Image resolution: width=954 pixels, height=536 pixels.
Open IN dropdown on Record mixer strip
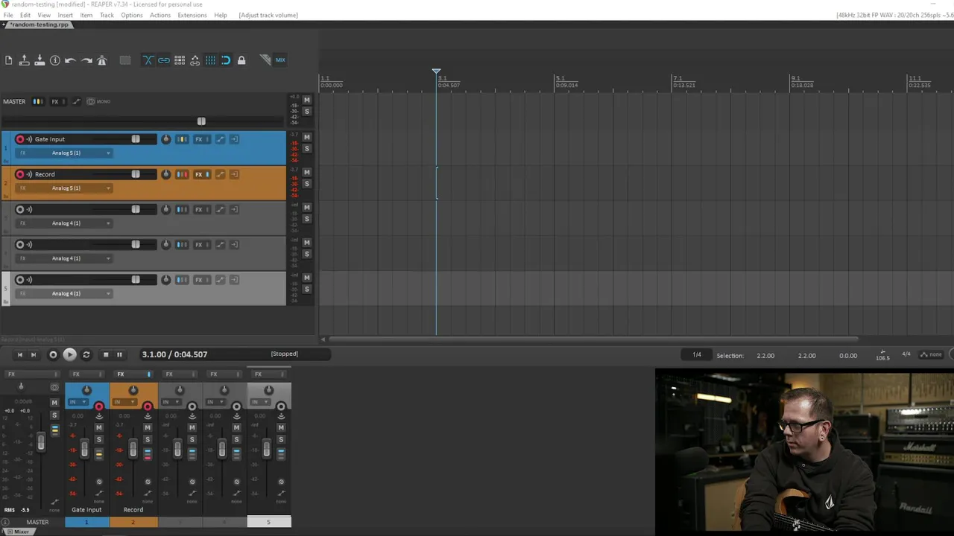[x=124, y=402]
